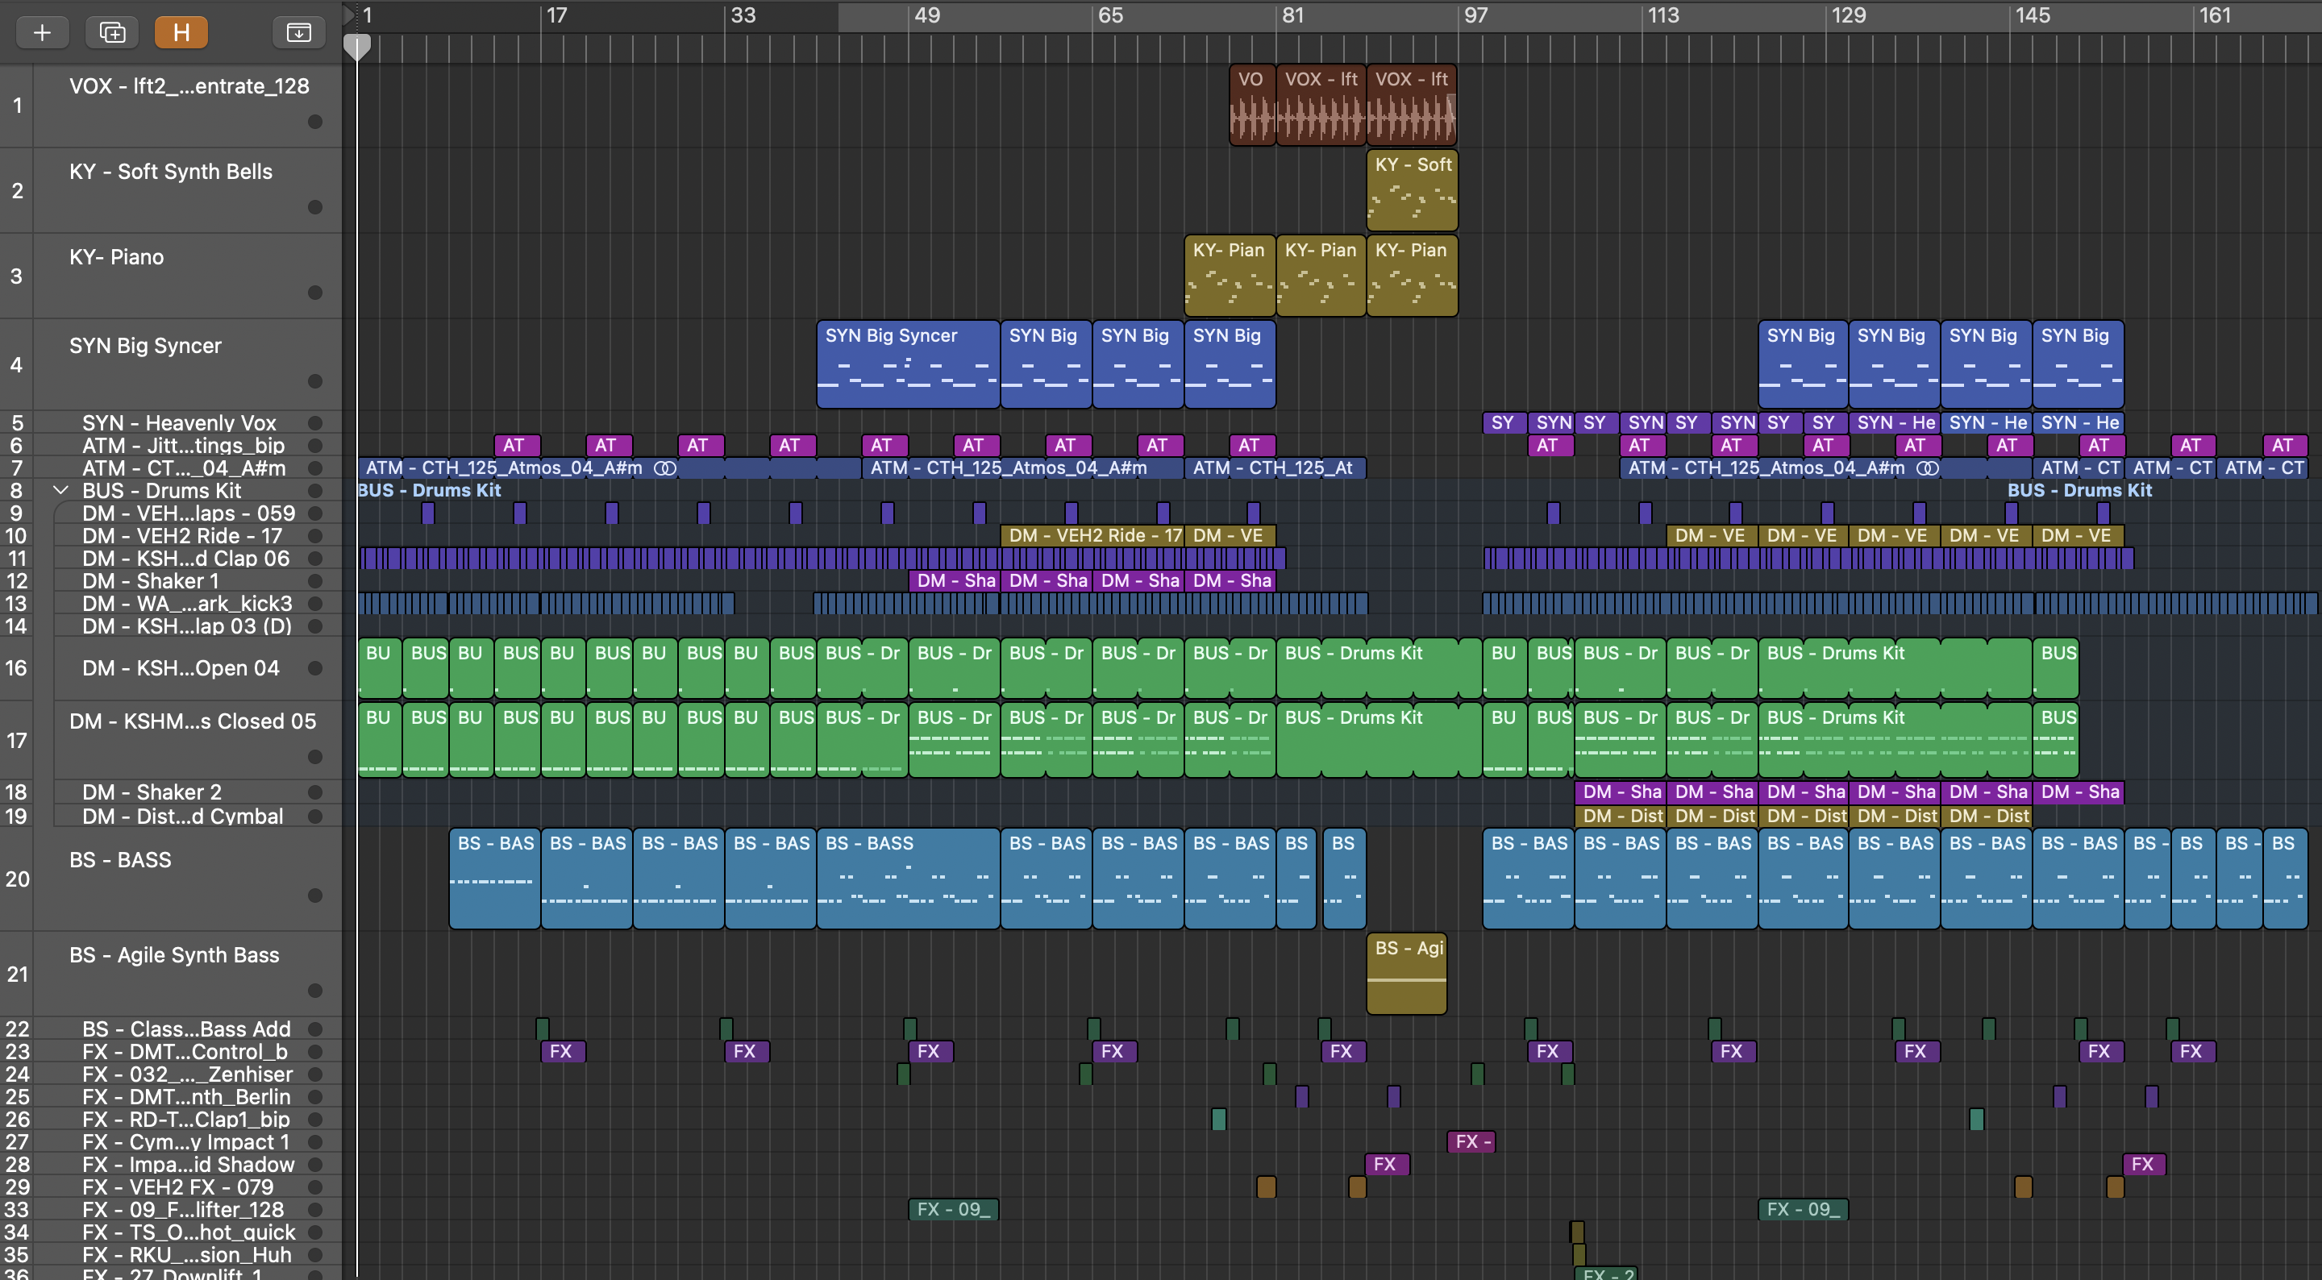Collapse the BUS - Drums Kit track stack
Screen dimensions: 2322x1280
[x=61, y=490]
